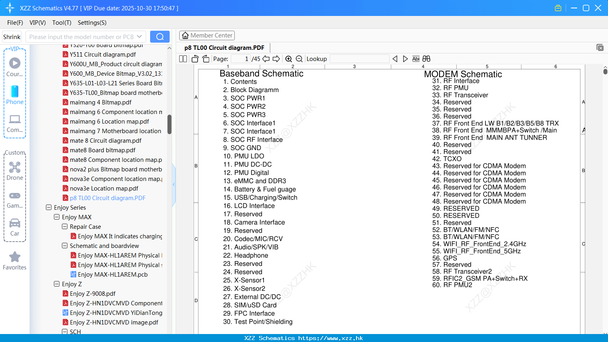Collapse the Enjoy Series tree node
608x342 pixels.
[x=49, y=207]
